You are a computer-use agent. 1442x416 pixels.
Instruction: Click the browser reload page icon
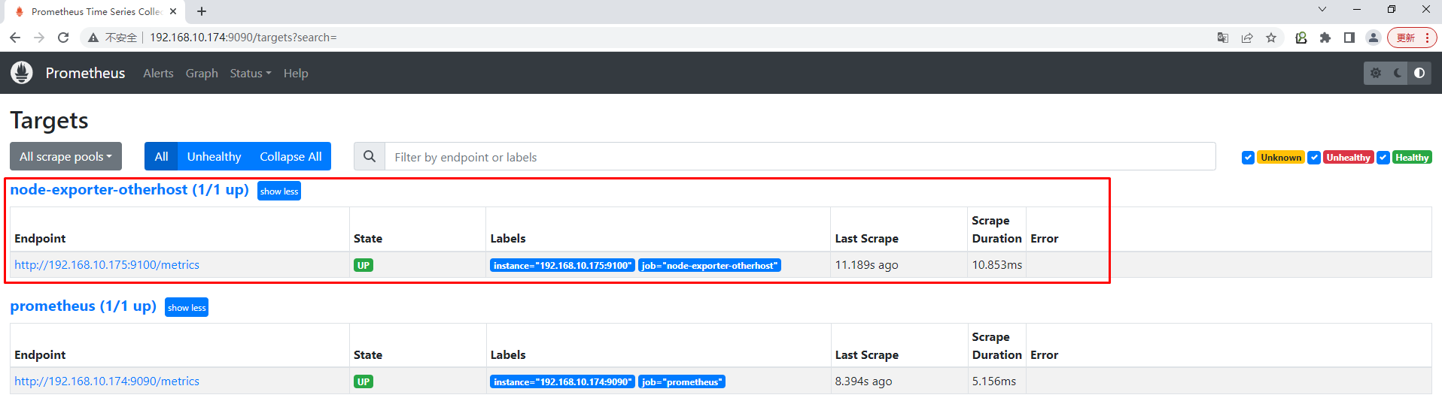(63, 38)
